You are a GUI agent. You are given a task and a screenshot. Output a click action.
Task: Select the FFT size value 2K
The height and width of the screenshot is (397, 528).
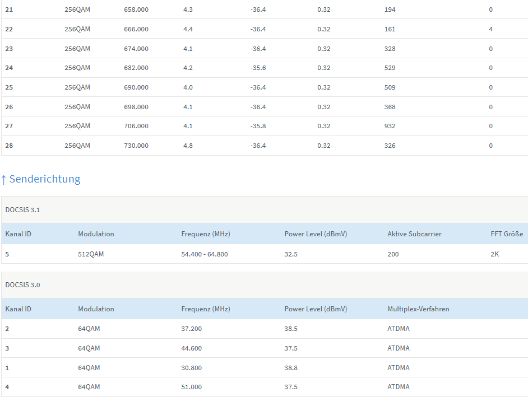click(x=495, y=254)
